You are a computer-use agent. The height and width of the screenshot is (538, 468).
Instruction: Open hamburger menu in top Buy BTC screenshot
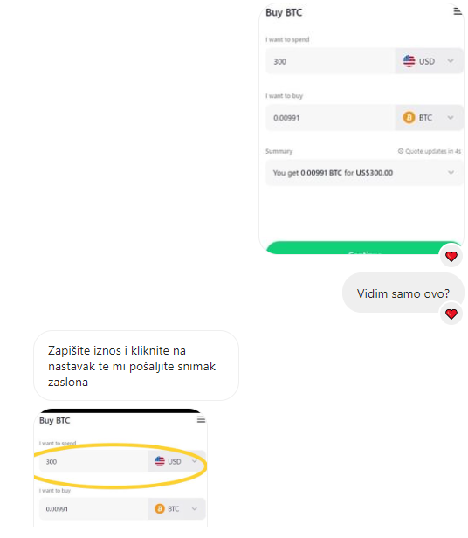[x=458, y=11]
